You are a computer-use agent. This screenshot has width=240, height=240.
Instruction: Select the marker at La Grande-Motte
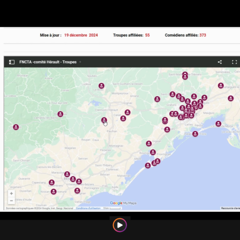click(x=219, y=124)
